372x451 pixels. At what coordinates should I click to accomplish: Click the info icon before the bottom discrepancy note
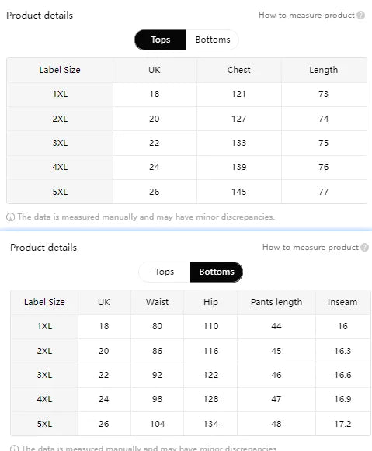pos(14,448)
